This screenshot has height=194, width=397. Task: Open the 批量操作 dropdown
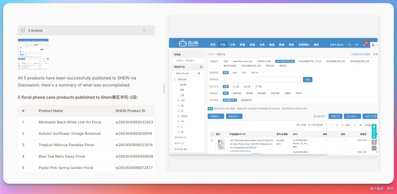pos(216,116)
